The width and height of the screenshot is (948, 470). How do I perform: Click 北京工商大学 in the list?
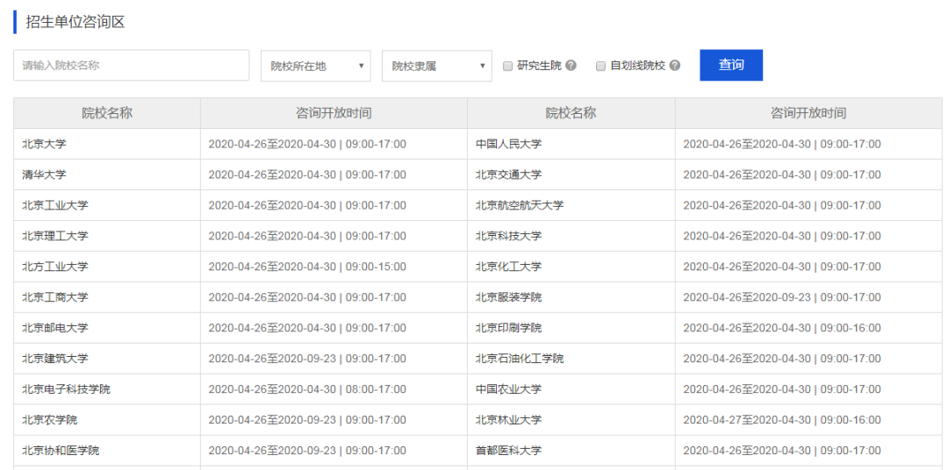click(x=55, y=297)
